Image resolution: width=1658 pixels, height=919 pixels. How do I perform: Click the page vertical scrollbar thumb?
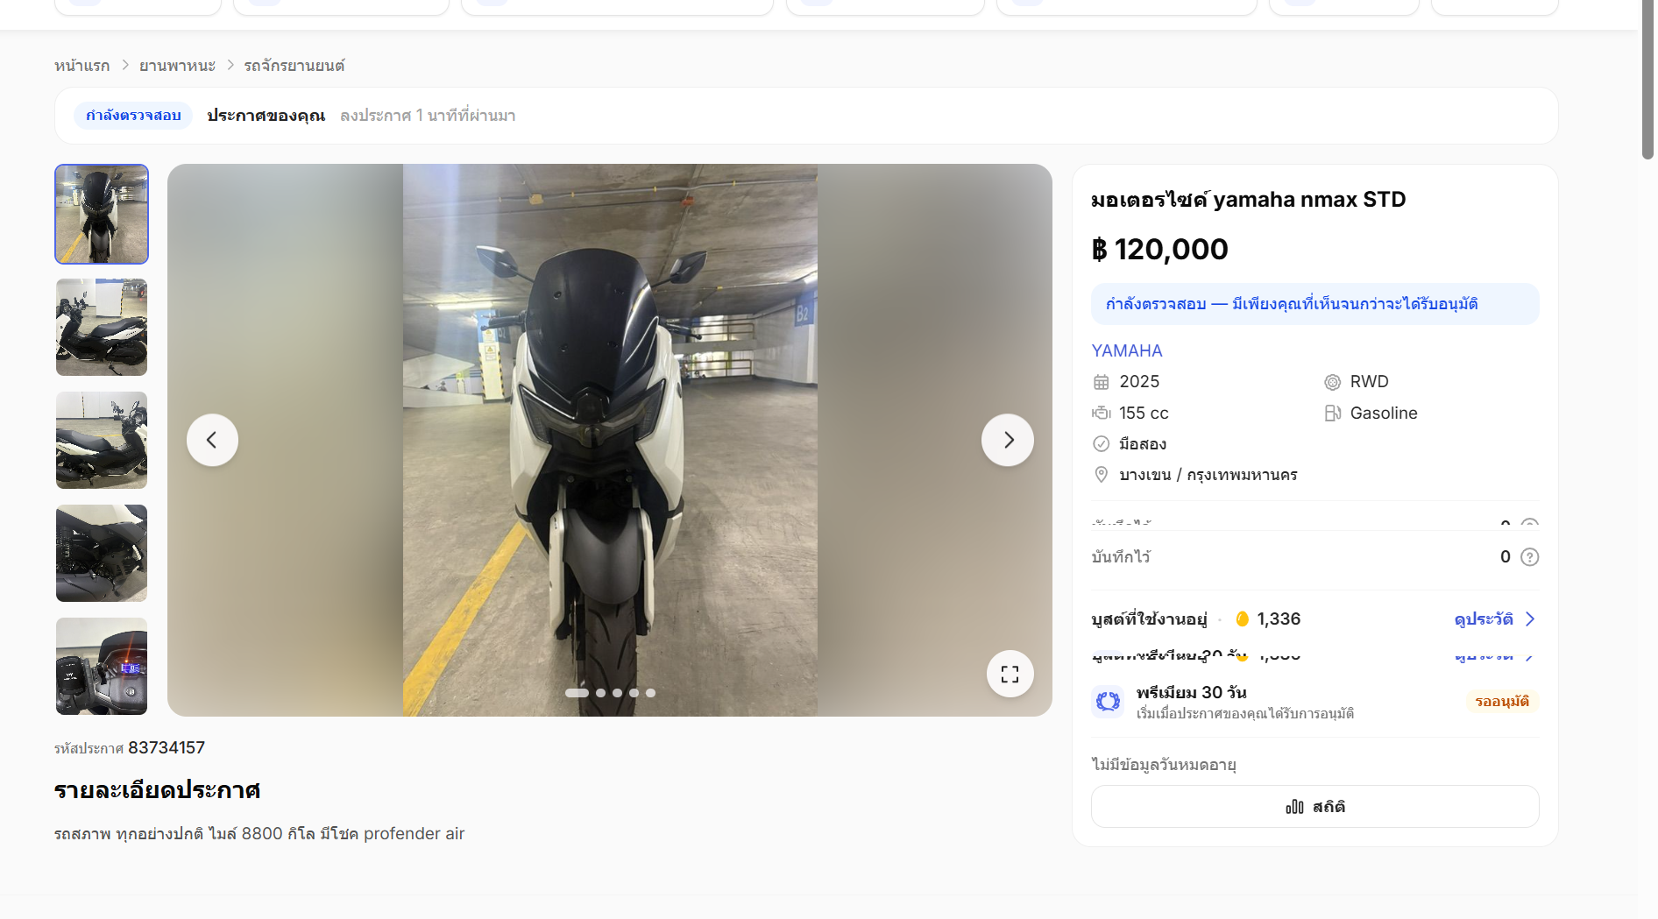(1647, 79)
